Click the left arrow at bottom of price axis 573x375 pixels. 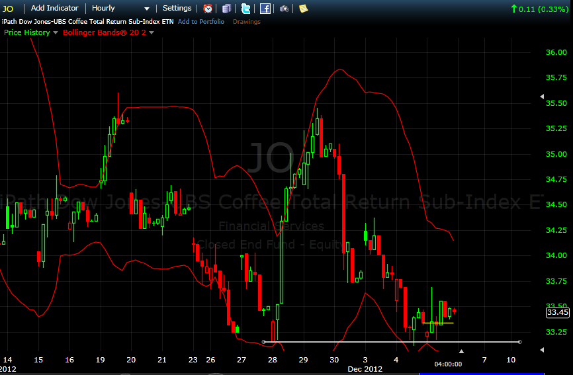click(542, 350)
